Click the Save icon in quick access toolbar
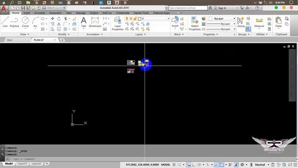 click(23, 8)
